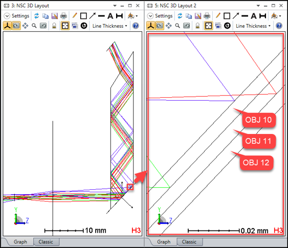The height and width of the screenshot is (248, 288).
Task: Toggle the fit-frame button in left toolbar
Action: click(x=65, y=26)
